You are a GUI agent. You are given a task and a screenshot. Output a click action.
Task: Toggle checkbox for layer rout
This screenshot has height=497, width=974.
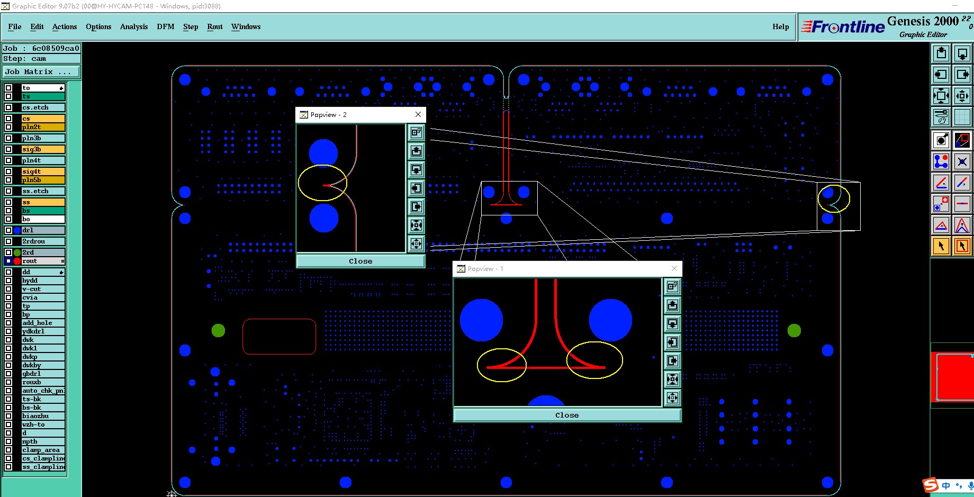(x=8, y=261)
